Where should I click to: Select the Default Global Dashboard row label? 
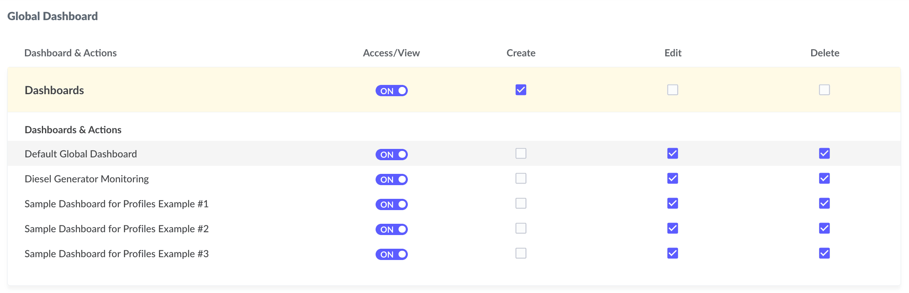(81, 154)
